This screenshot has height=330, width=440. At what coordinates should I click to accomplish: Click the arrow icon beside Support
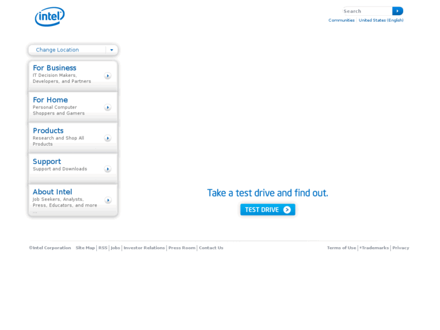click(108, 169)
